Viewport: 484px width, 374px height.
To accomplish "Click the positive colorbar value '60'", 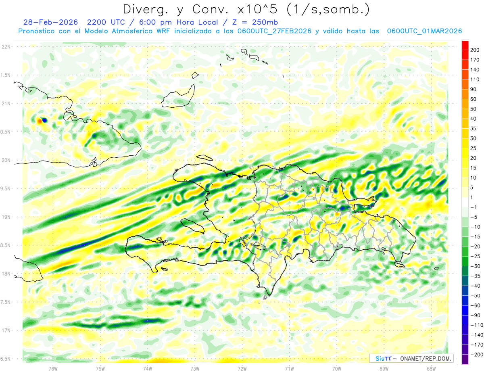I will coord(474,99).
